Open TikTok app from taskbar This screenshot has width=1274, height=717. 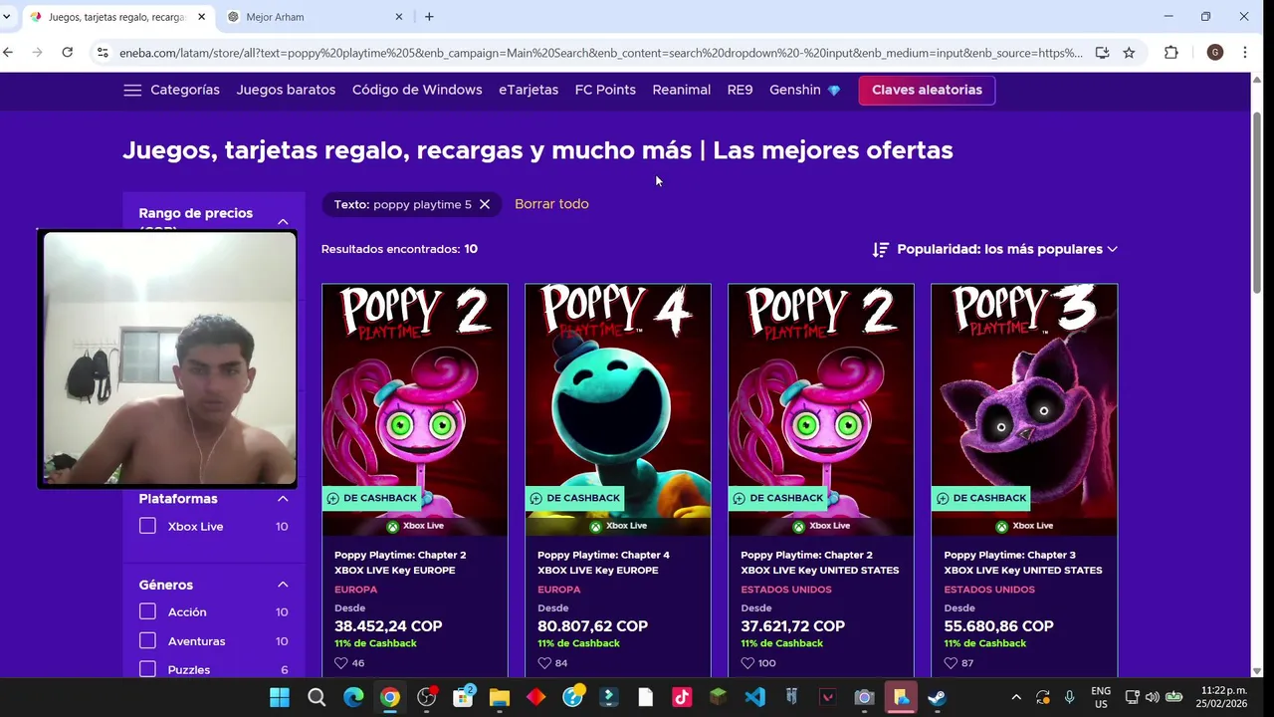tap(682, 697)
